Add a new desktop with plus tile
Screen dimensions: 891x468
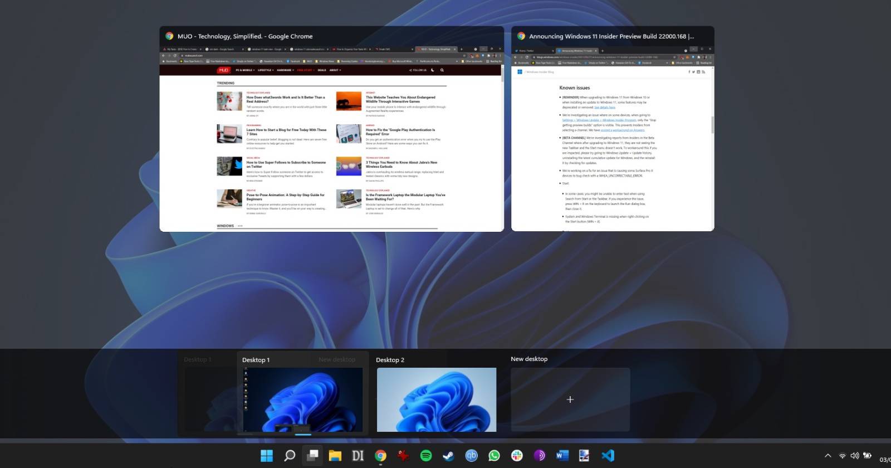point(570,399)
